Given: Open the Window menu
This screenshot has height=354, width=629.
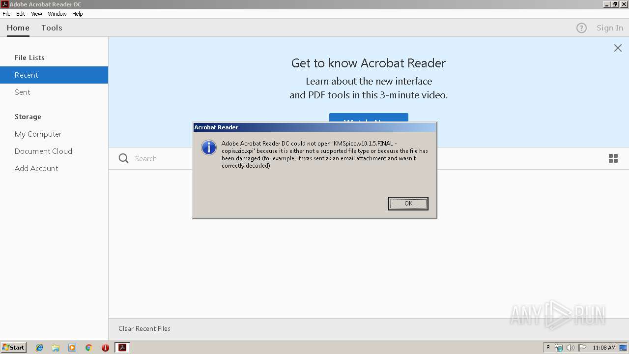Looking at the screenshot, I should coord(57,14).
